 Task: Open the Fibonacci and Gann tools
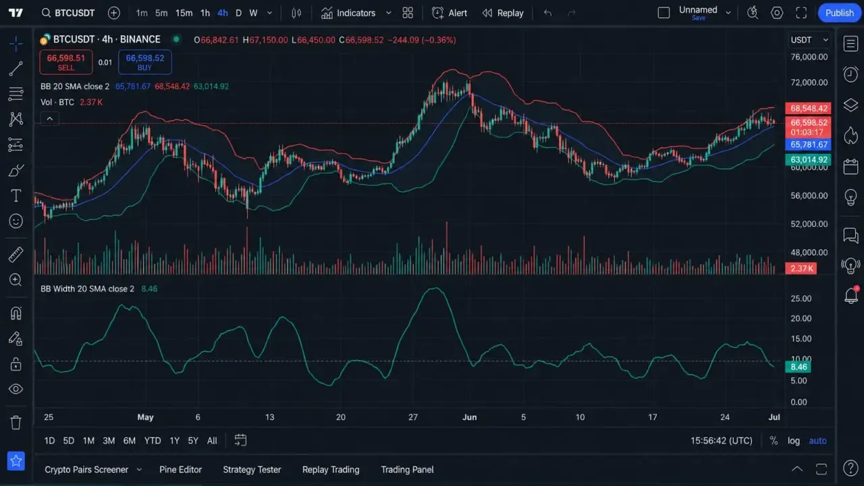click(16, 94)
